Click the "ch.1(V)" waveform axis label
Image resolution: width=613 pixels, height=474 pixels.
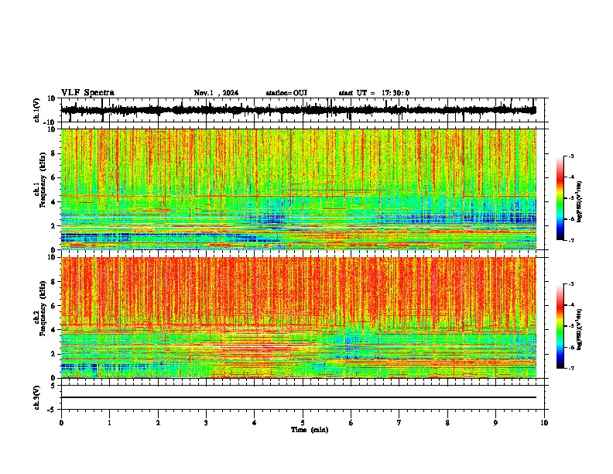coord(37,110)
